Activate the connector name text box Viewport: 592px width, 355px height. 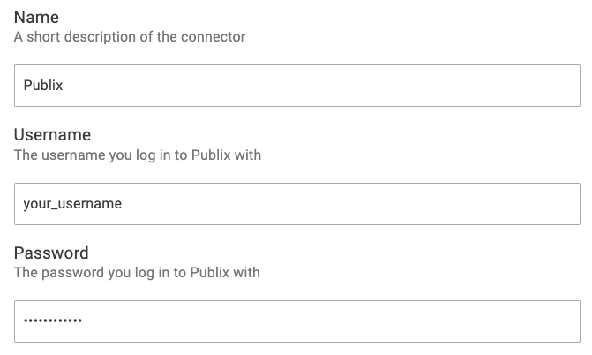(x=296, y=86)
